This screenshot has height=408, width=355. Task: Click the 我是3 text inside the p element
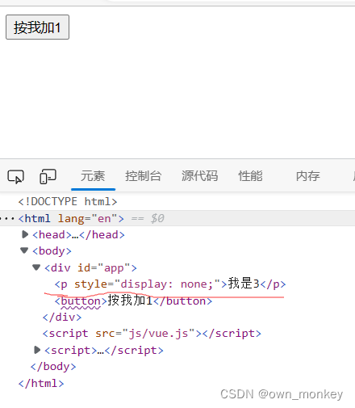click(x=244, y=284)
